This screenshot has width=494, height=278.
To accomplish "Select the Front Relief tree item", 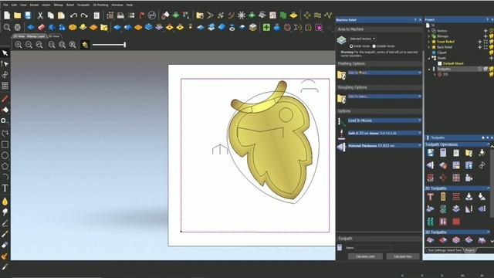I will pos(445,42).
